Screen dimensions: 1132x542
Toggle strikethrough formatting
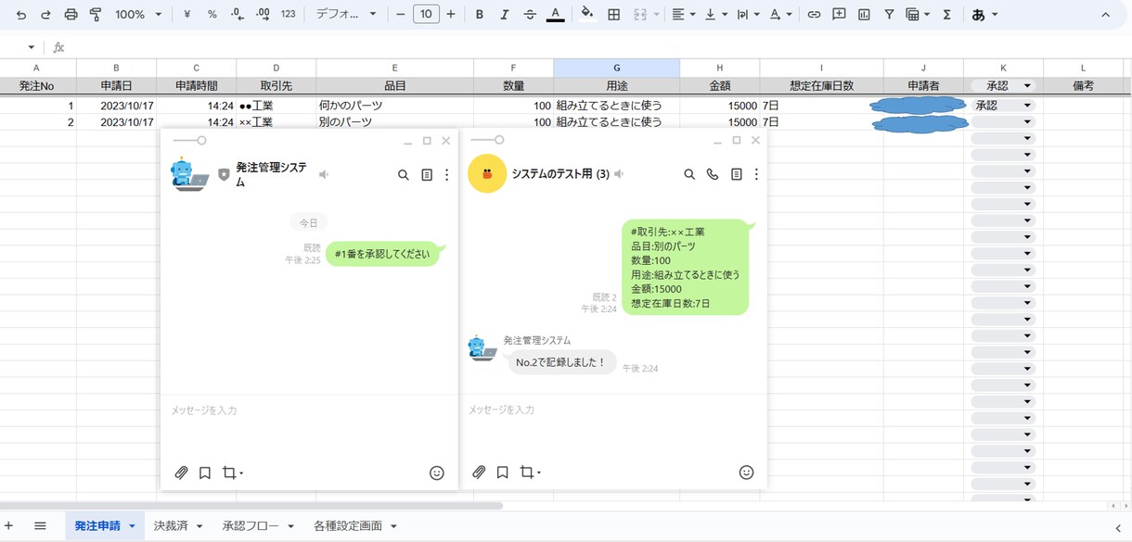click(530, 15)
